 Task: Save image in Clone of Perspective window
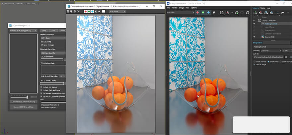(x=68, y=11)
